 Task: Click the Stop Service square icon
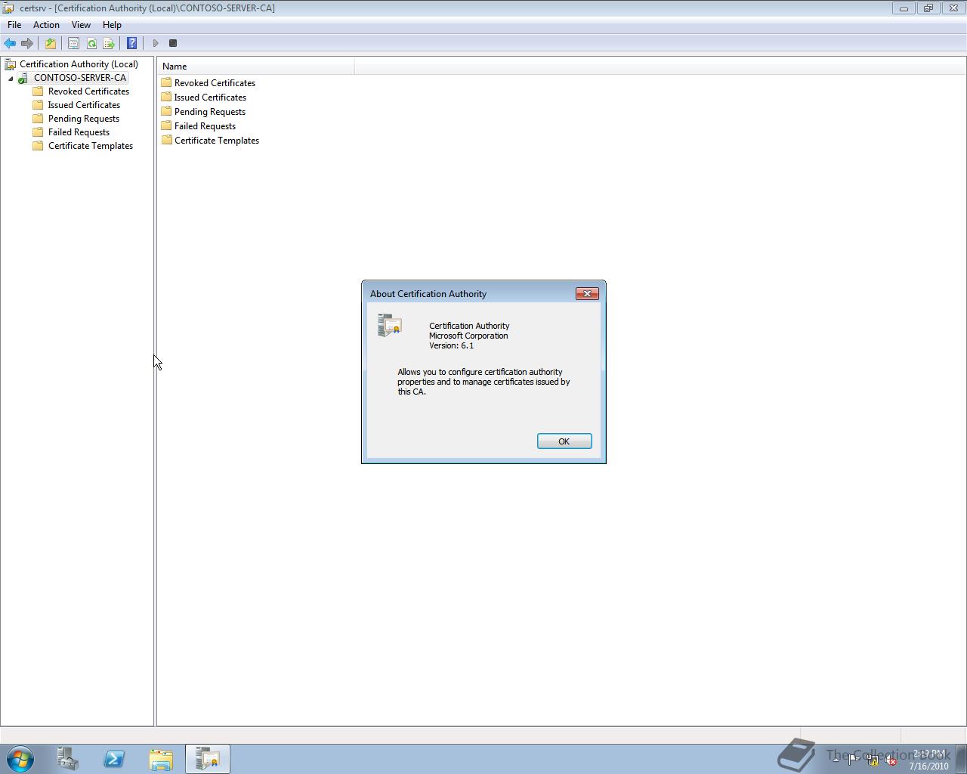173,43
